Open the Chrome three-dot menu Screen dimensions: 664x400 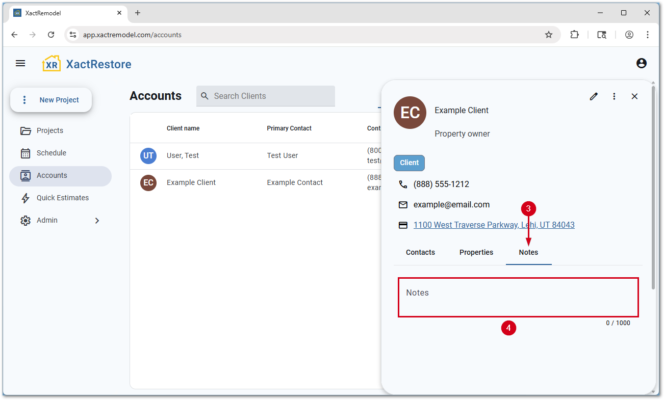pyautogui.click(x=648, y=35)
